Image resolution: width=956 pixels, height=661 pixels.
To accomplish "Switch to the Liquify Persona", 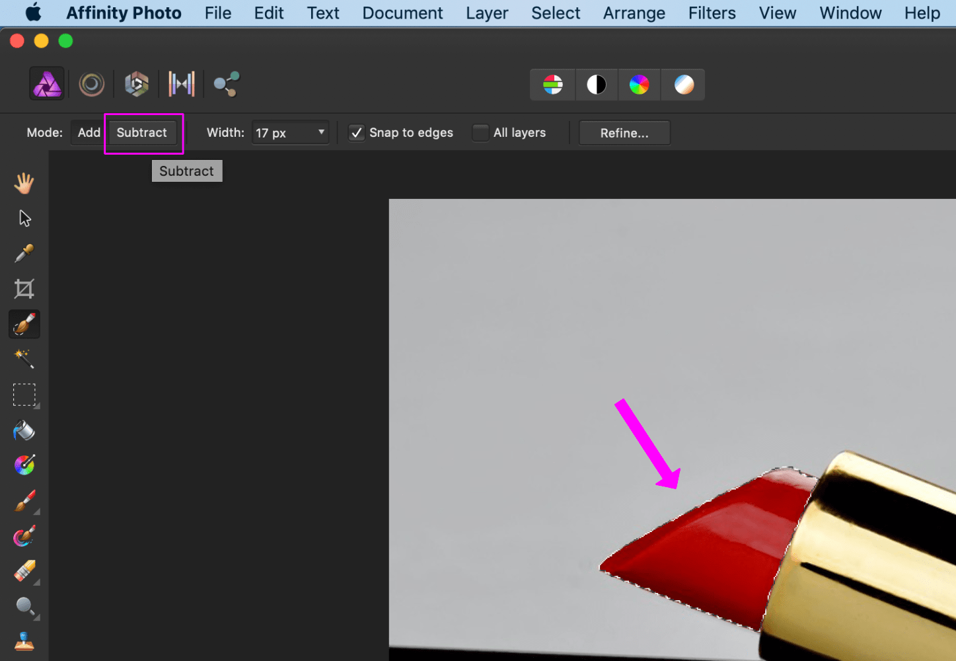I will 92,84.
